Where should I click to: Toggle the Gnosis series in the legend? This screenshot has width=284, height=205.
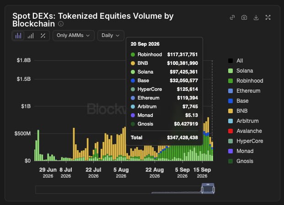(x=241, y=161)
